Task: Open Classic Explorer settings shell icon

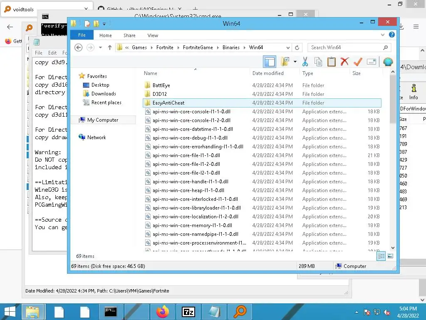Action: click(x=388, y=62)
